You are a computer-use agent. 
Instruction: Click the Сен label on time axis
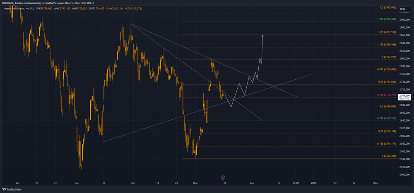77,182
